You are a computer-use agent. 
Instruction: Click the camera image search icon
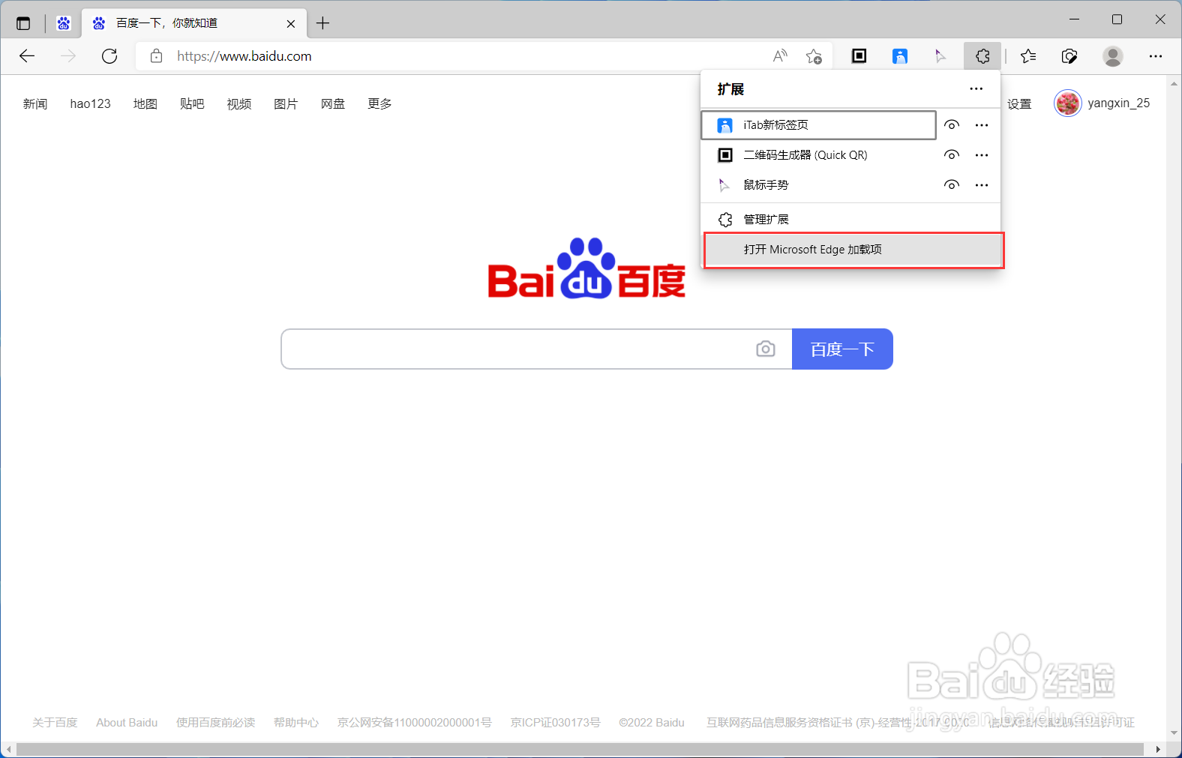click(766, 349)
